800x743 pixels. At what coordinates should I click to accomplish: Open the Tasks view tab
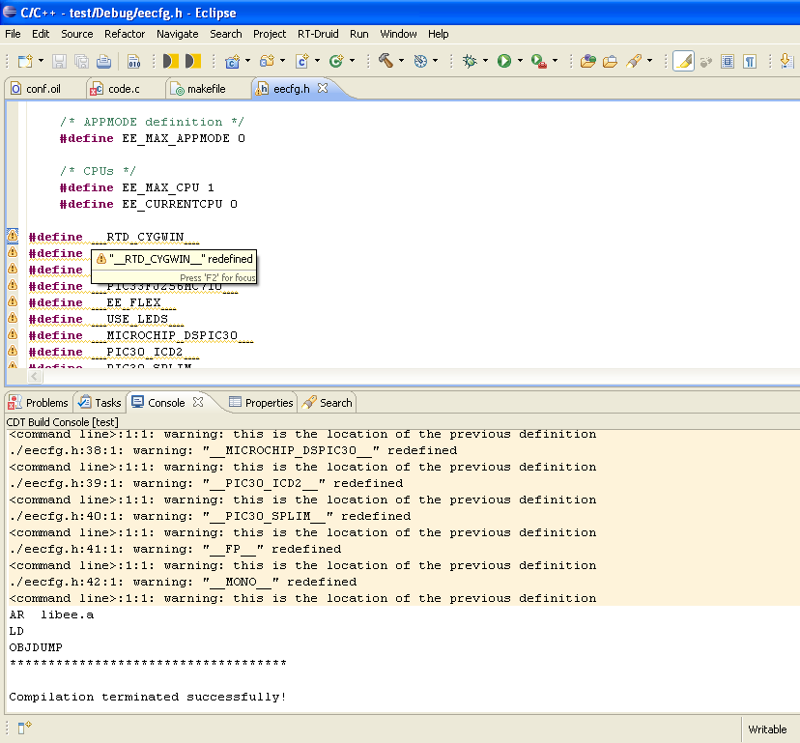click(100, 403)
